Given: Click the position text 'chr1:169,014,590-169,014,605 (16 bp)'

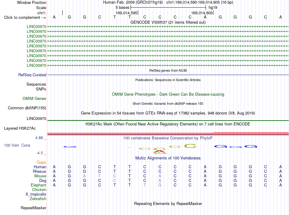Looking at the screenshot, I should 200,2.
